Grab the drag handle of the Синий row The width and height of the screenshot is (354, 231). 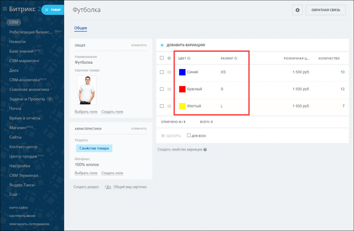click(x=169, y=72)
